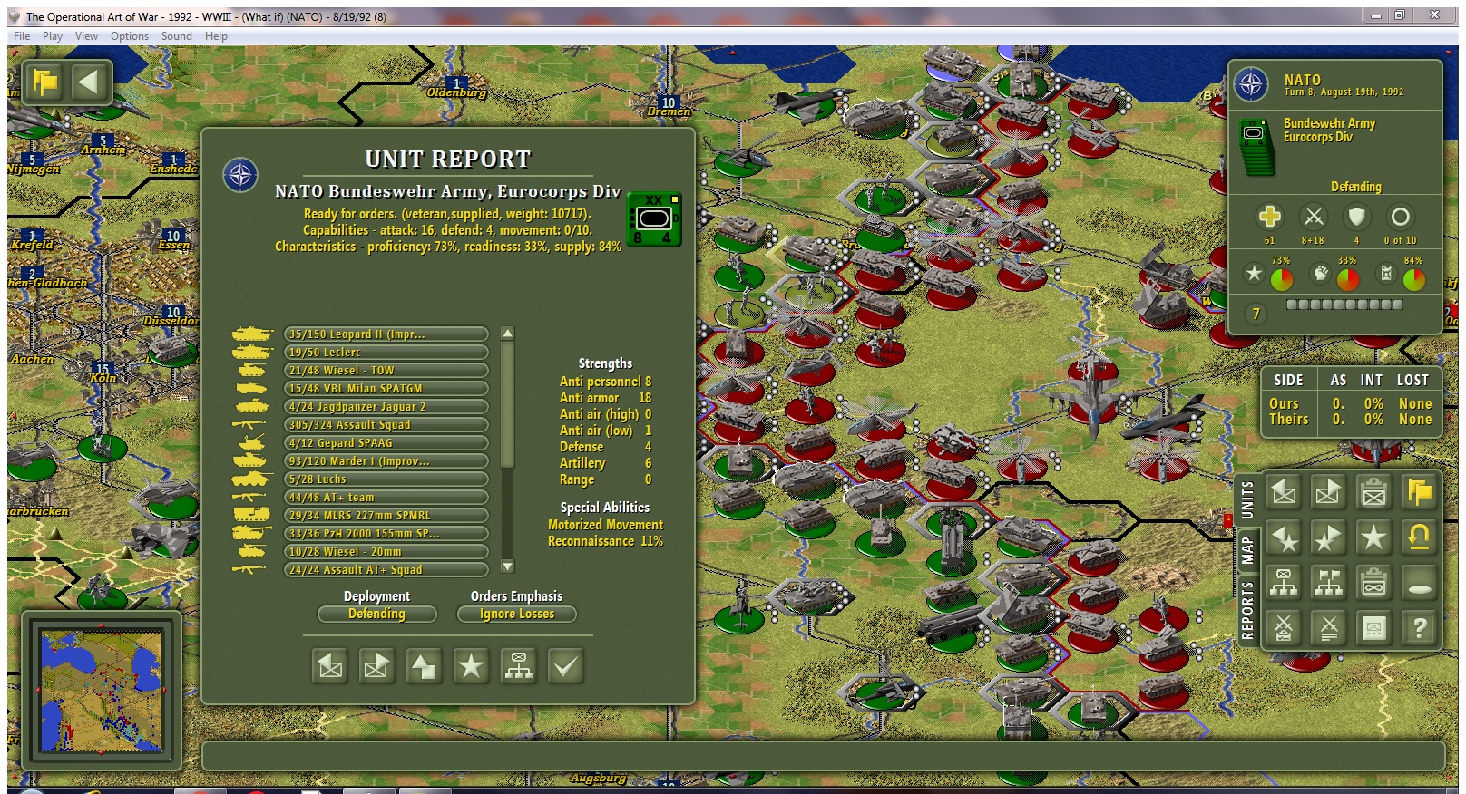Select previous formation star icon in Units panel
Viewport: 1466px width, 794px height.
pos(1284,537)
